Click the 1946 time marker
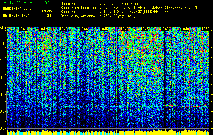Image resolution: width=213 pixels, height=135 pixels. pyautogui.click(x=124, y=29)
